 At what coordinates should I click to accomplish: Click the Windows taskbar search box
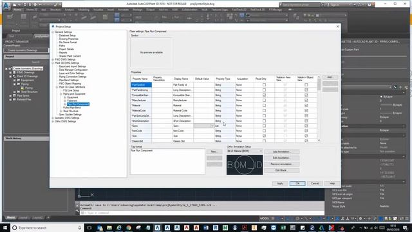click(x=47, y=227)
